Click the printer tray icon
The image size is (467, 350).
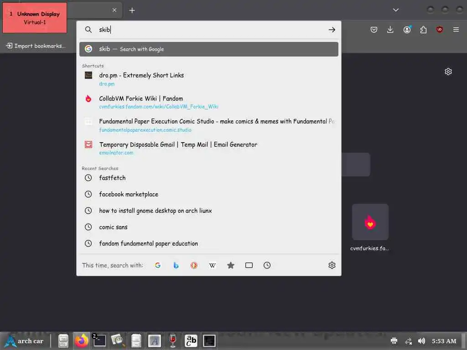[394, 341]
